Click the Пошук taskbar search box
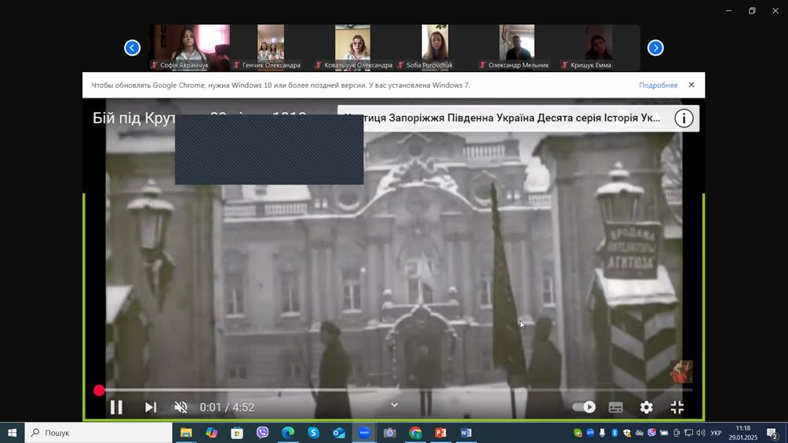788x443 pixels. 99,433
